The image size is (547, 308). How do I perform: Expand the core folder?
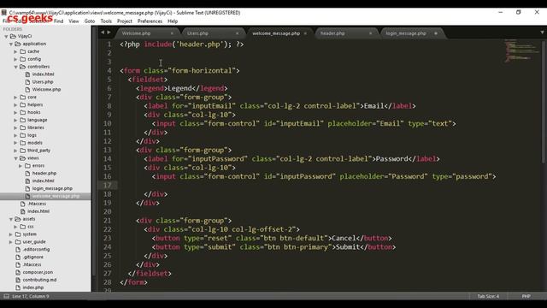pyautogui.click(x=15, y=98)
